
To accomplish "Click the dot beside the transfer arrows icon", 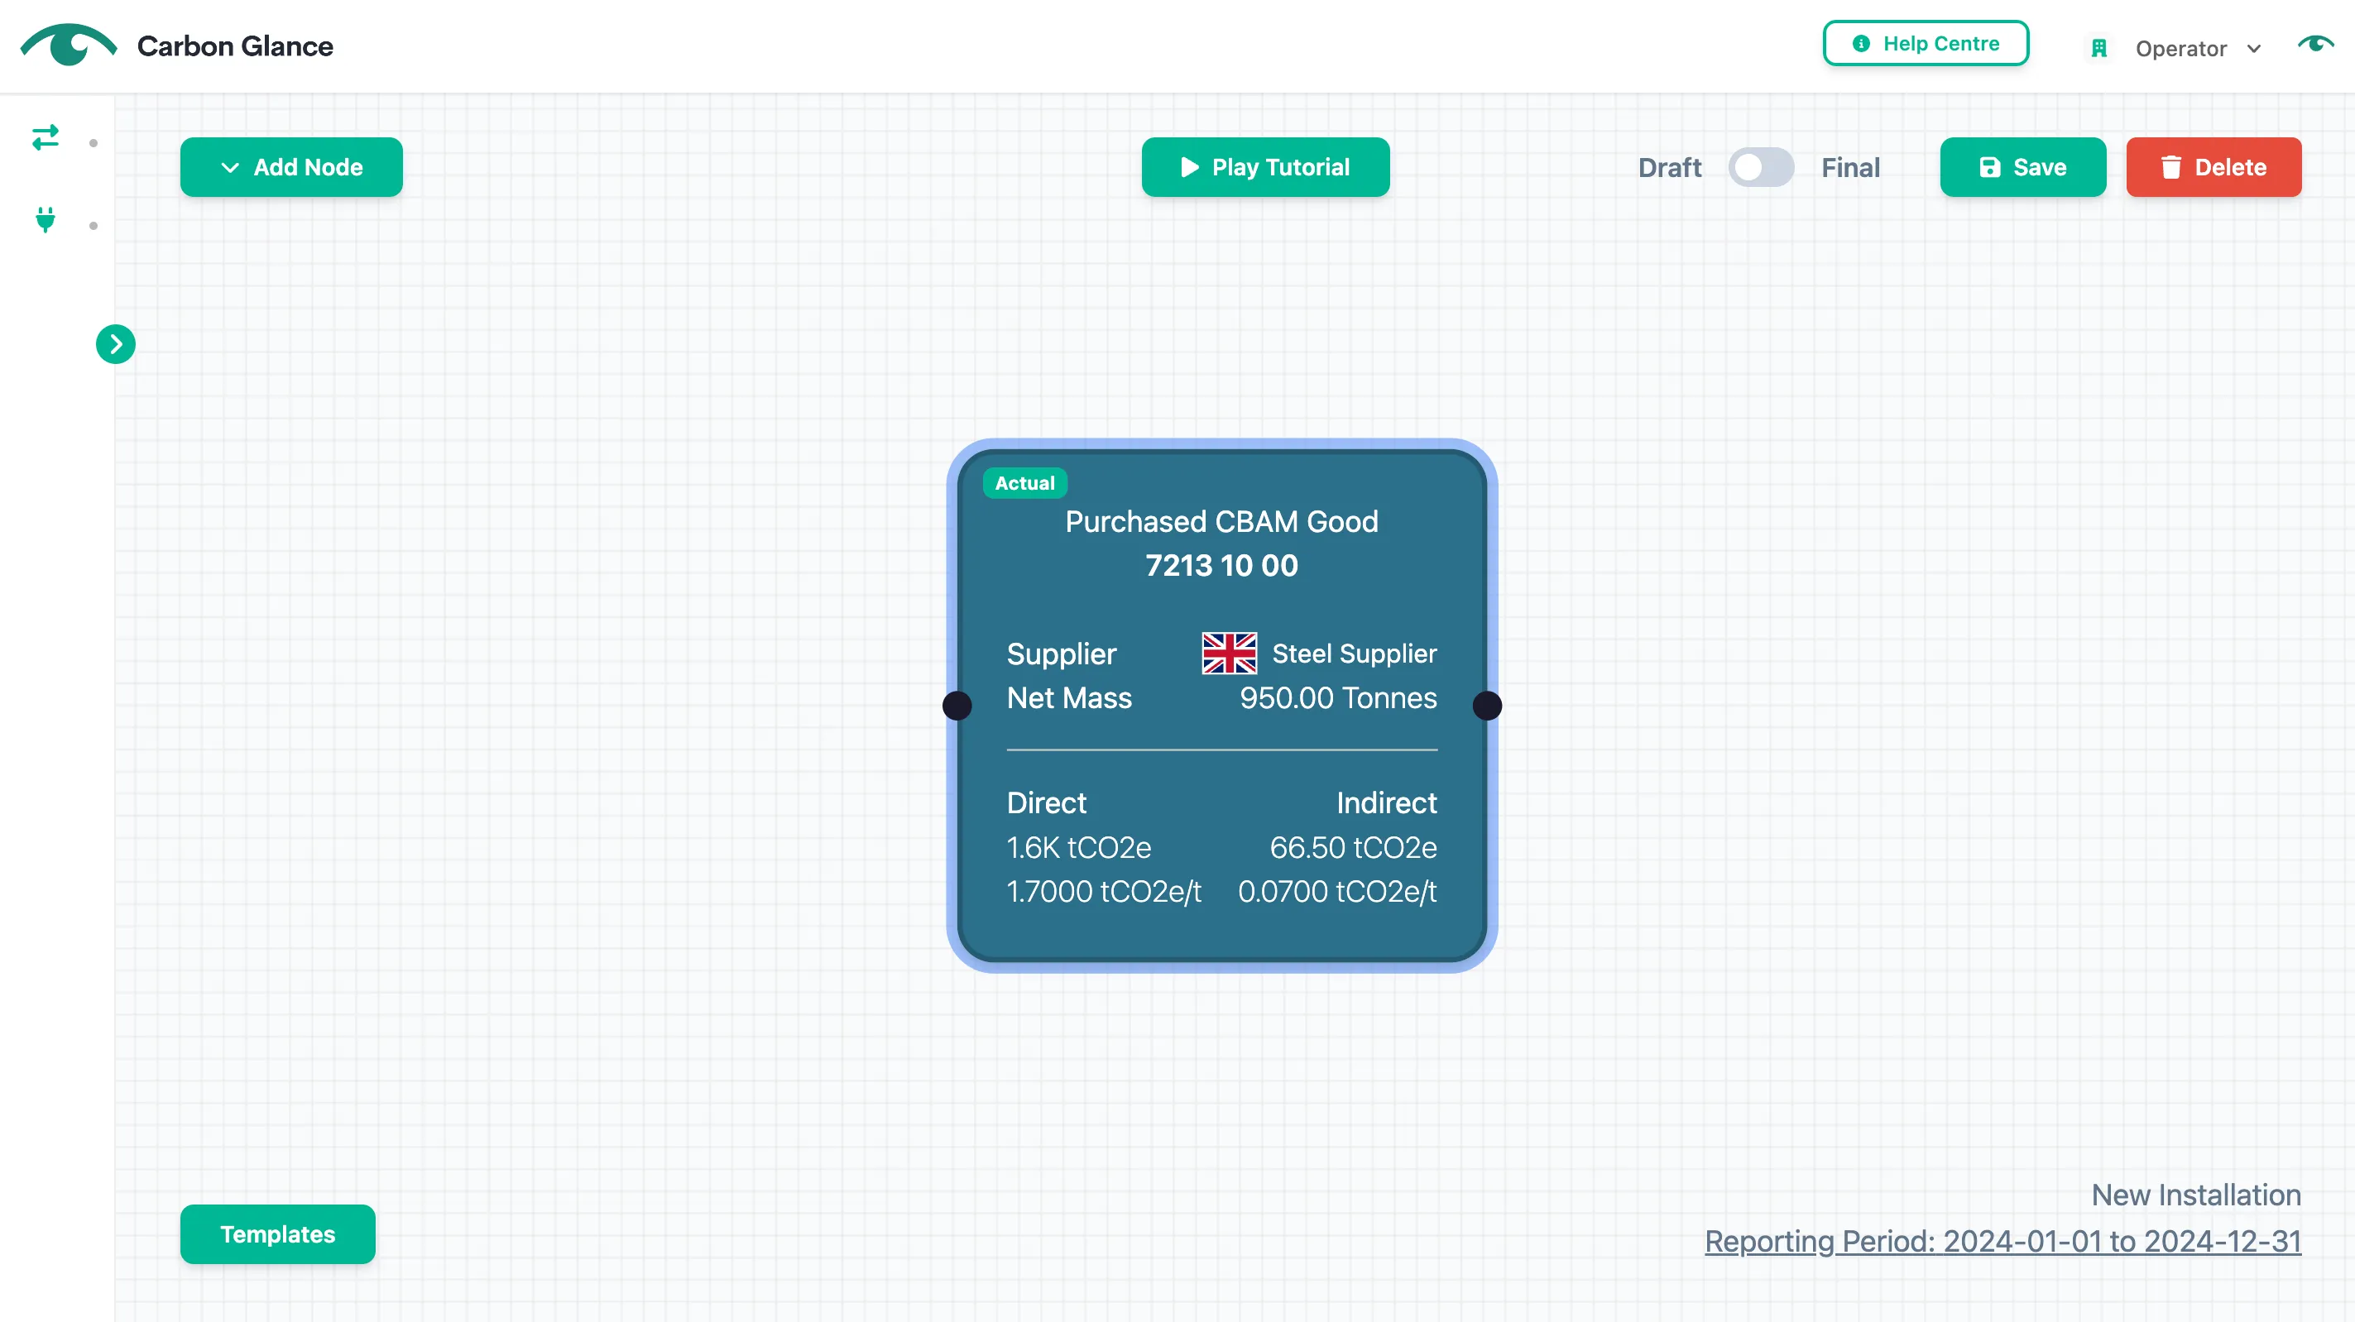I will [94, 142].
